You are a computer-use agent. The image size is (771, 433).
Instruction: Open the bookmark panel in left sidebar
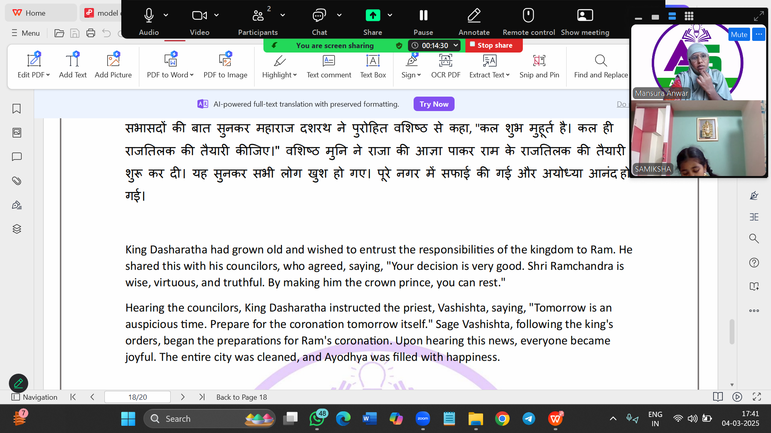pos(16,109)
